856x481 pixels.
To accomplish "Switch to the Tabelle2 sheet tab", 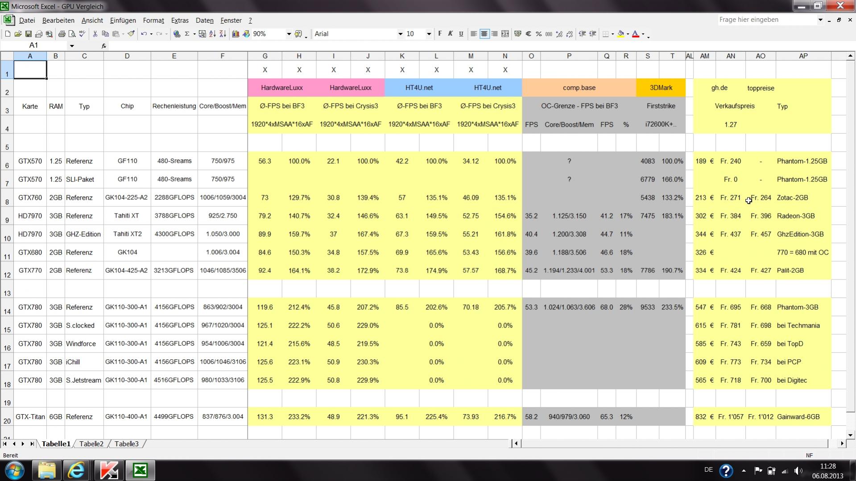I will (91, 444).
